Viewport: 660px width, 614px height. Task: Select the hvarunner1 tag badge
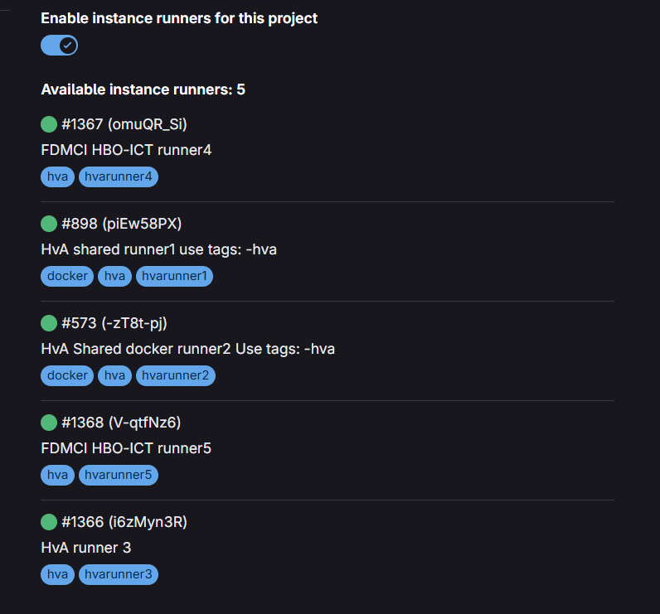coord(174,276)
